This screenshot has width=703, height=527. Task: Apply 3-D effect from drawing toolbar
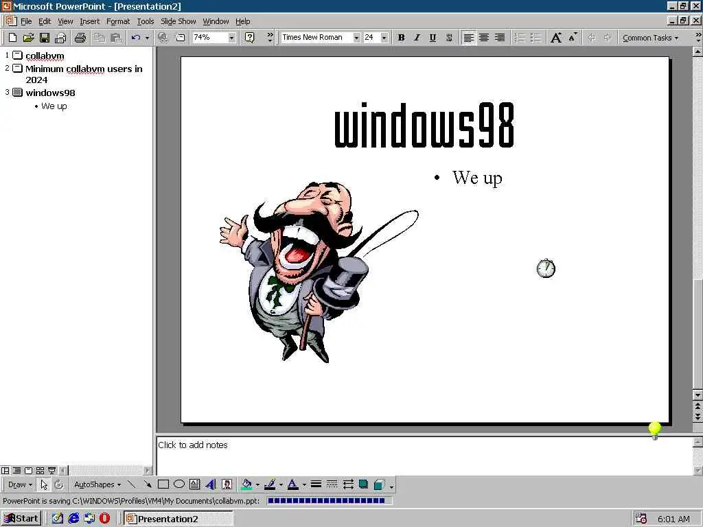tap(379, 484)
